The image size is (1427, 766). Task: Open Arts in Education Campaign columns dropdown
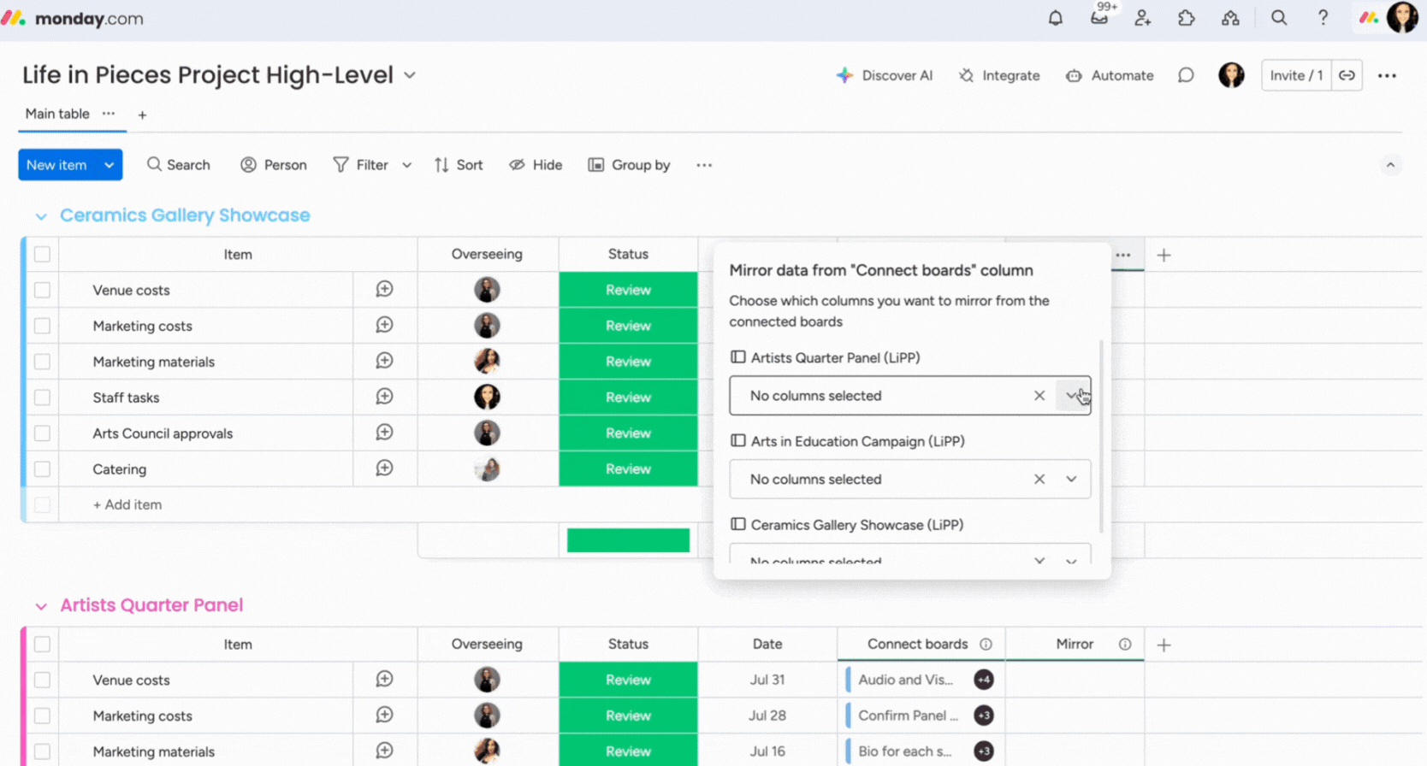[1071, 480]
